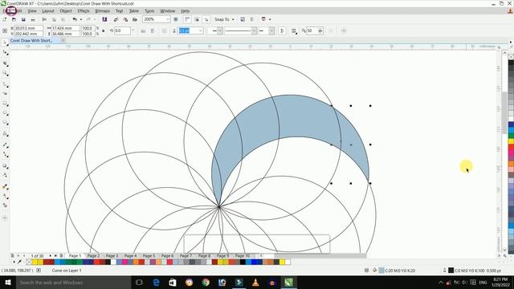Click the Import icon
This screenshot has width=514, height=289.
[116, 19]
